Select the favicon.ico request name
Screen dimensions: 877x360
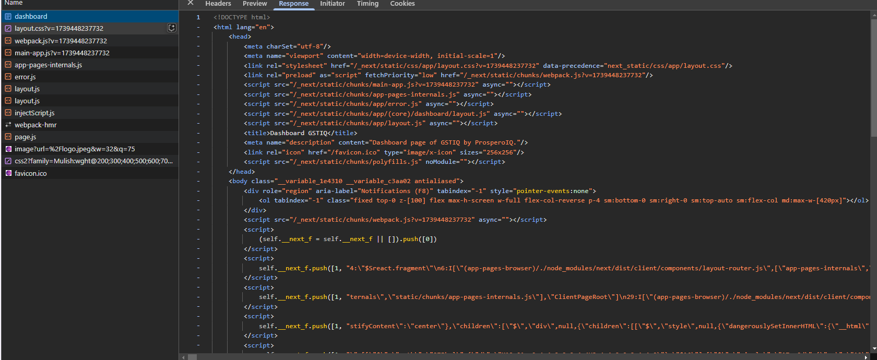[x=31, y=173]
